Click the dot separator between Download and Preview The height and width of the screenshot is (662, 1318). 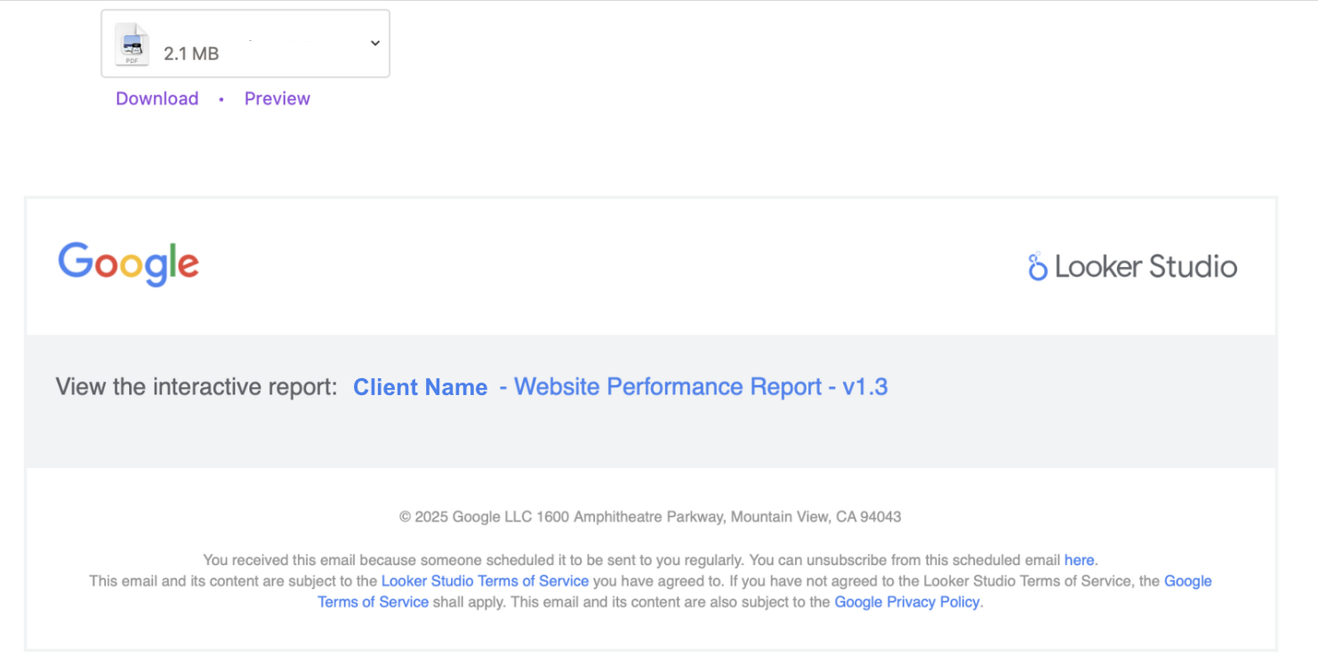221,99
